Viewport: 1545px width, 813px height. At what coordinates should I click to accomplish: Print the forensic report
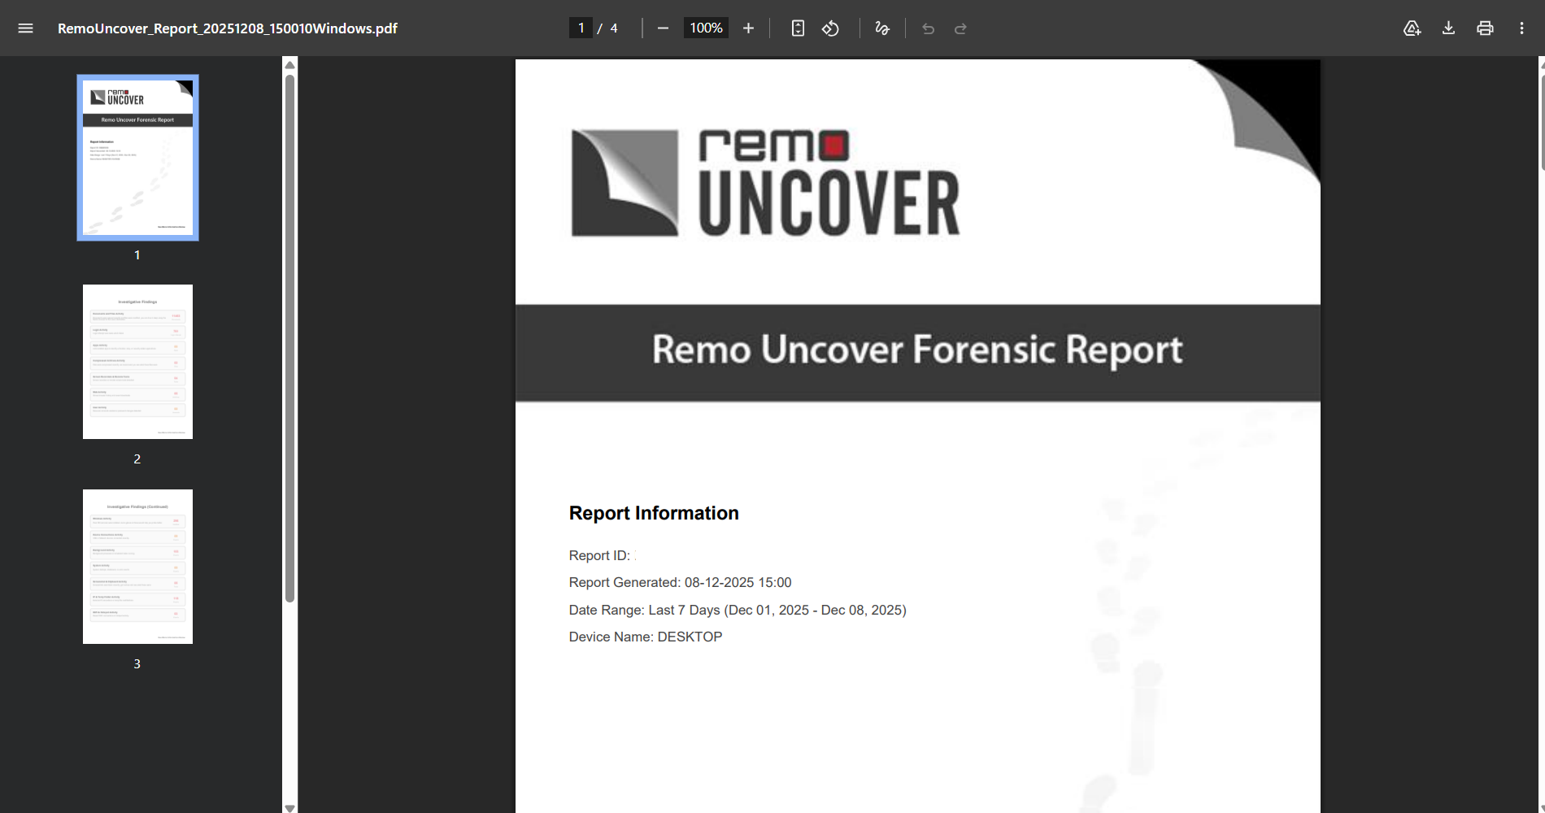(1485, 28)
